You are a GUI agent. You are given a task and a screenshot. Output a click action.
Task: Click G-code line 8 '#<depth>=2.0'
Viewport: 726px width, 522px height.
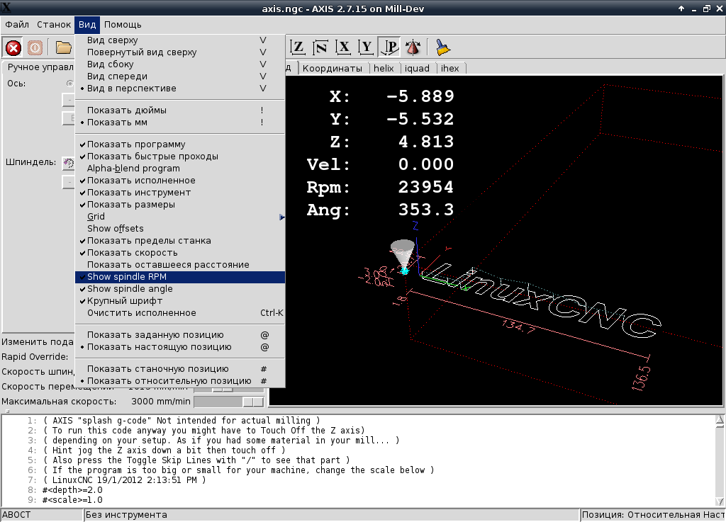72,489
